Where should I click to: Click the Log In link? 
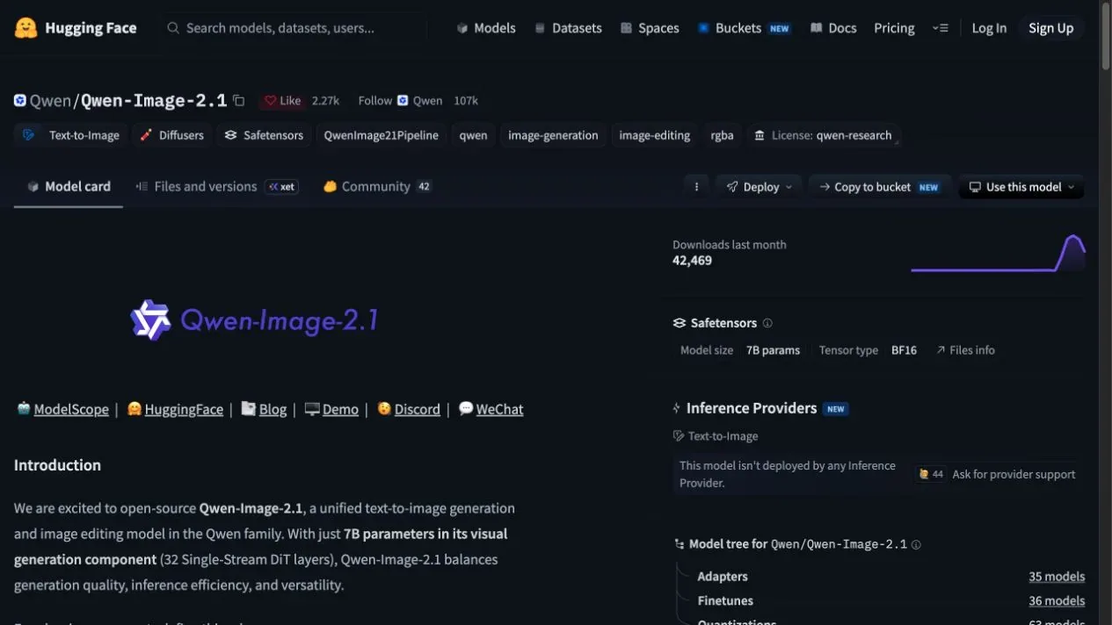(x=989, y=28)
